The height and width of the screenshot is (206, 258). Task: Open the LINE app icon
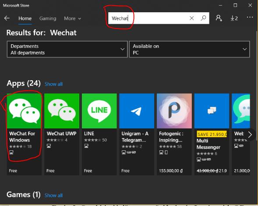pos(99,111)
